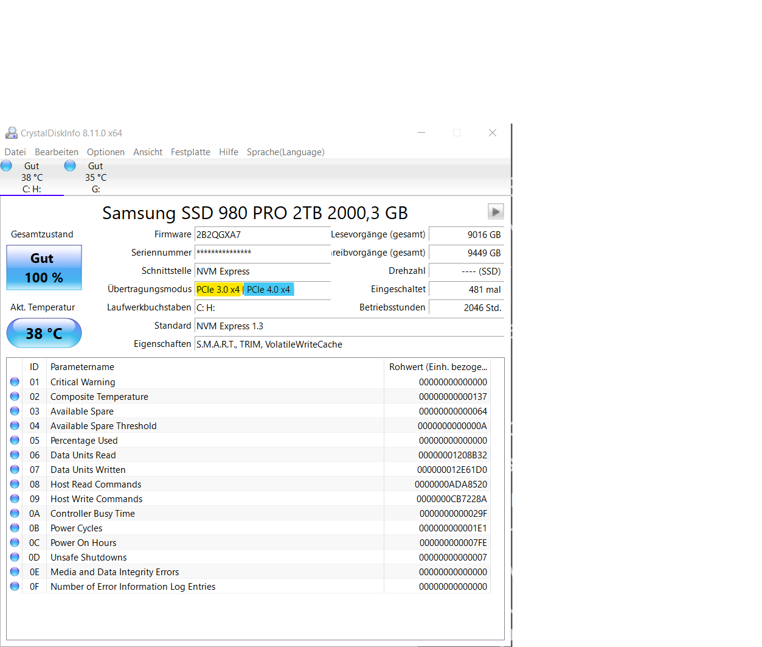The width and height of the screenshot is (762, 647).
Task: Click the Unsafe Shutdowns parameter name
Action: click(89, 558)
